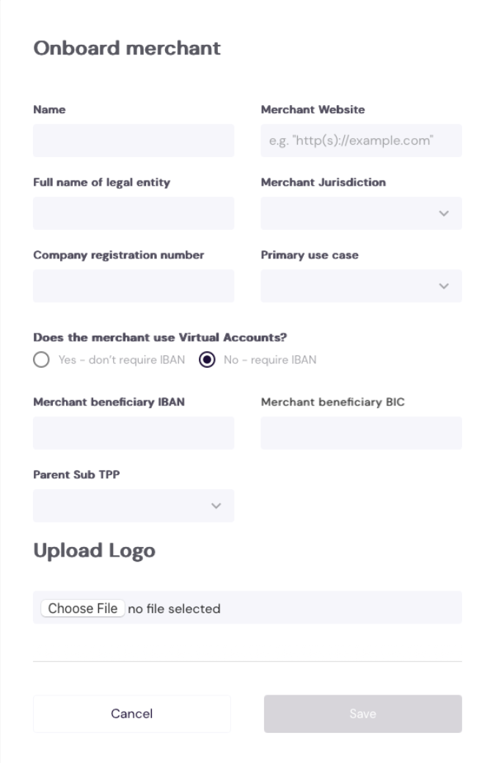Click the Full name of legal entity field
493x763 pixels.
click(x=134, y=213)
